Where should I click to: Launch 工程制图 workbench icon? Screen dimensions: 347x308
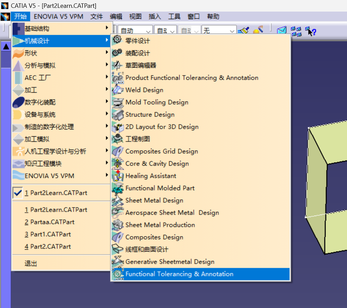click(x=117, y=139)
